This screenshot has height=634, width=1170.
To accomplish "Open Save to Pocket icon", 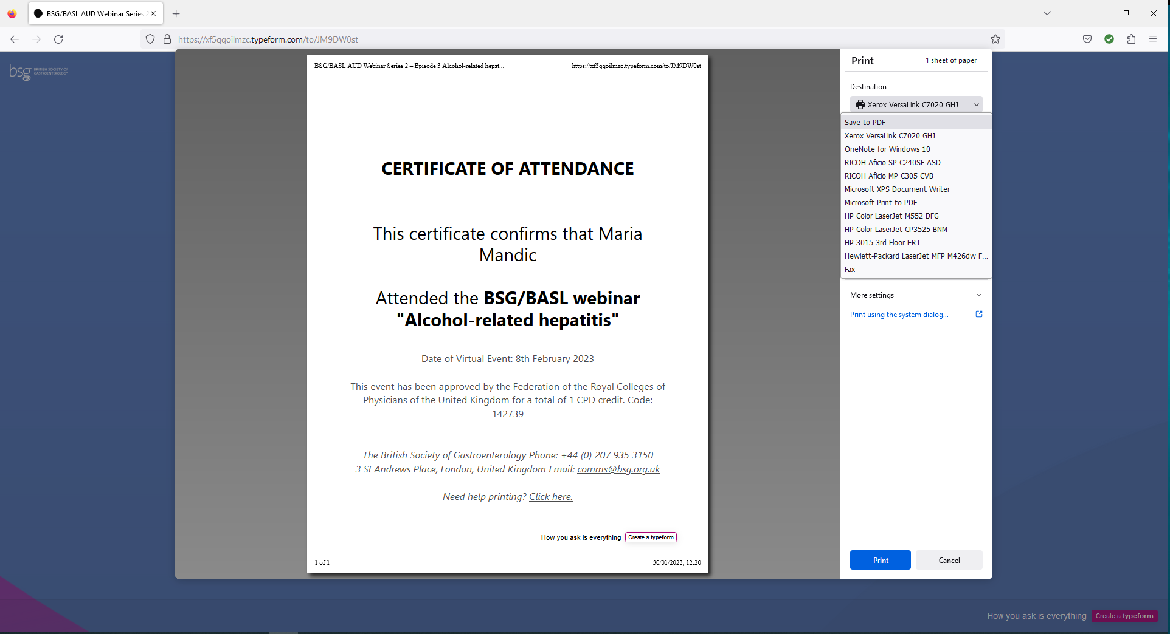I will click(x=1087, y=39).
